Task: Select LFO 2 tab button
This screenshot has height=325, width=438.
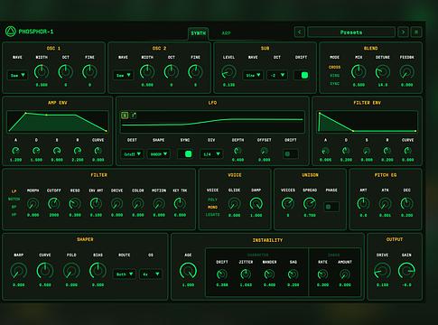Action: tap(133, 116)
